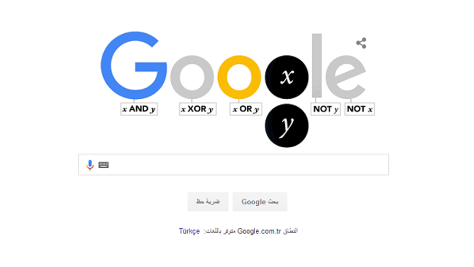The image size is (474, 267).
Task: Open the on-screen keyboard icon
Action: (104, 165)
